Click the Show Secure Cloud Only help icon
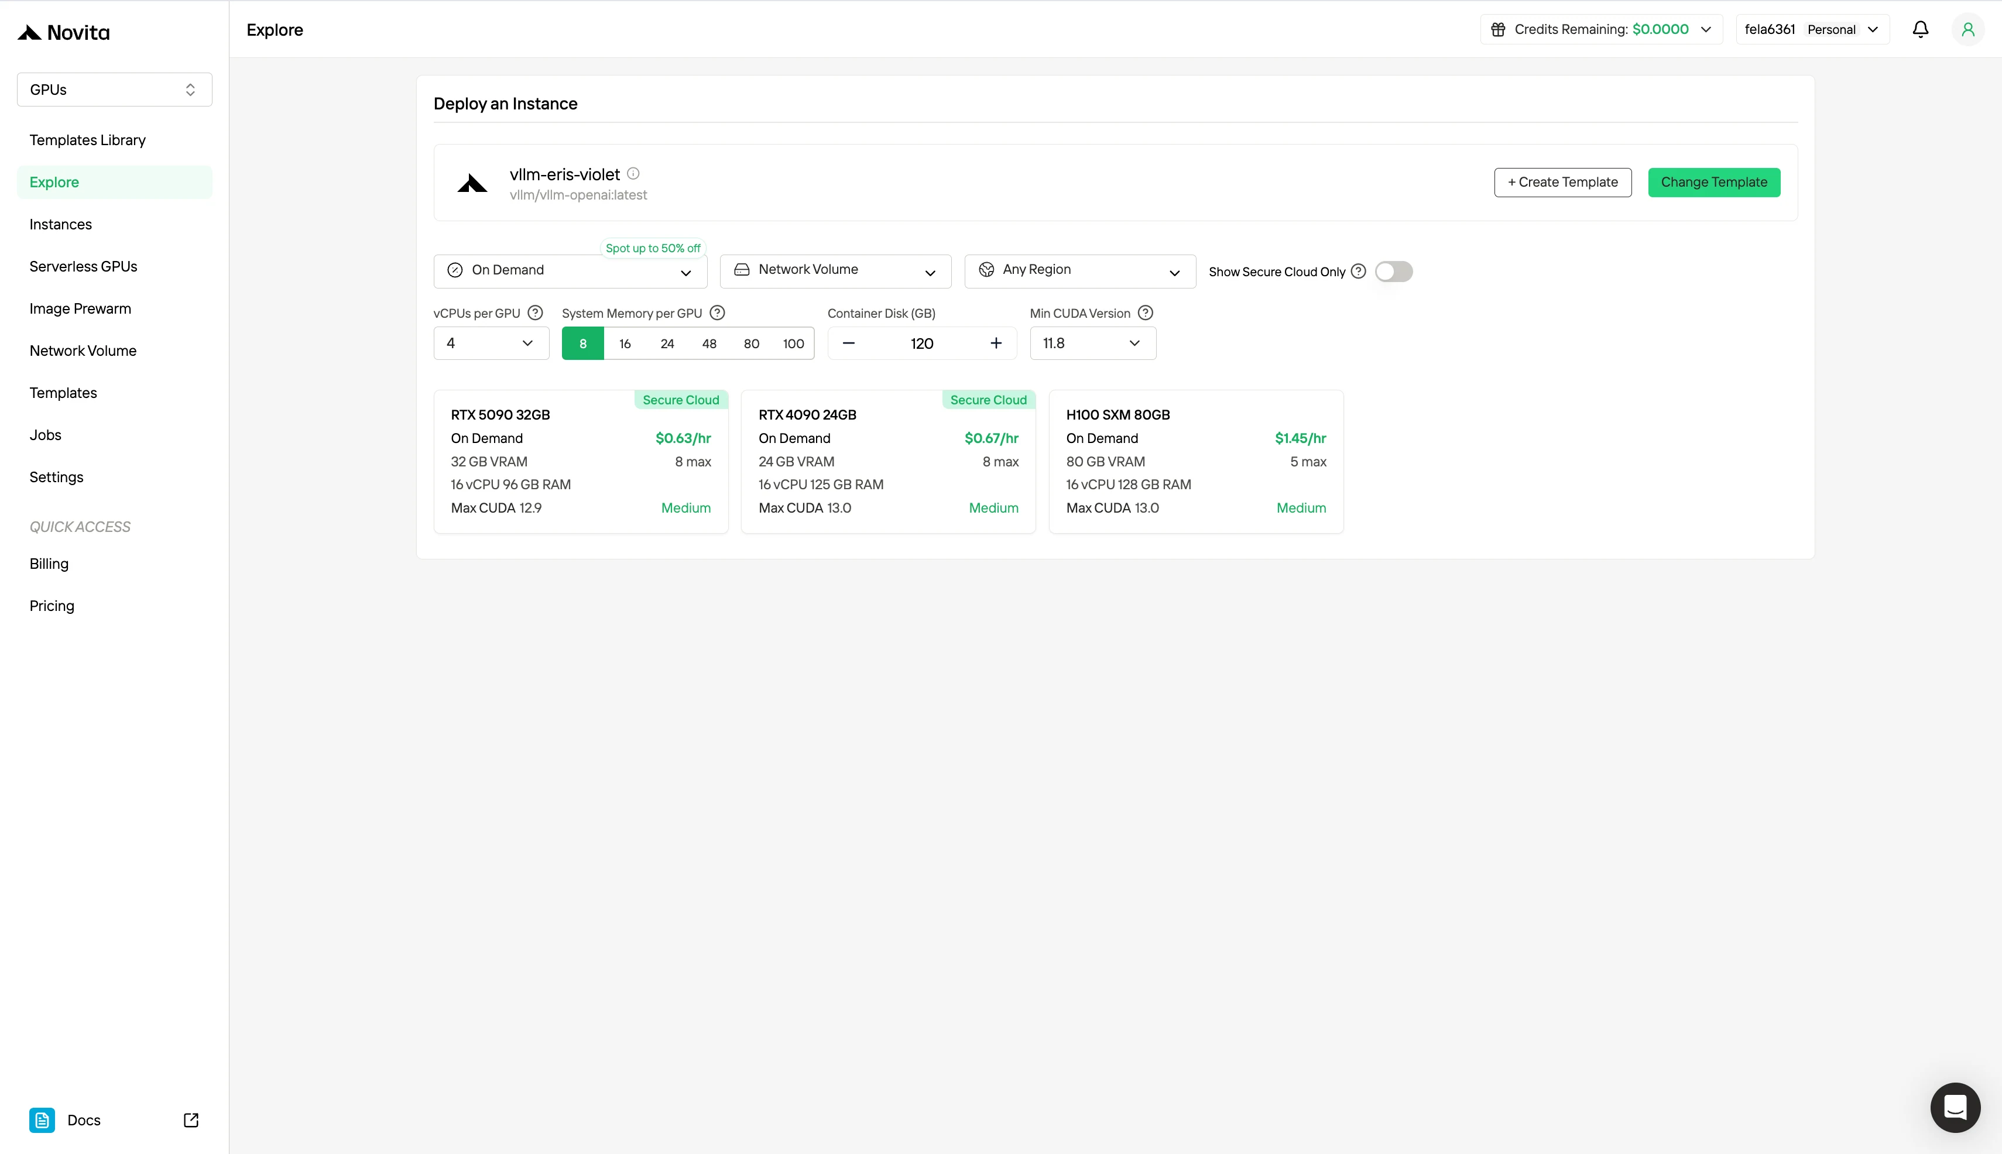Screen dimensions: 2002x1154 (x=1358, y=271)
